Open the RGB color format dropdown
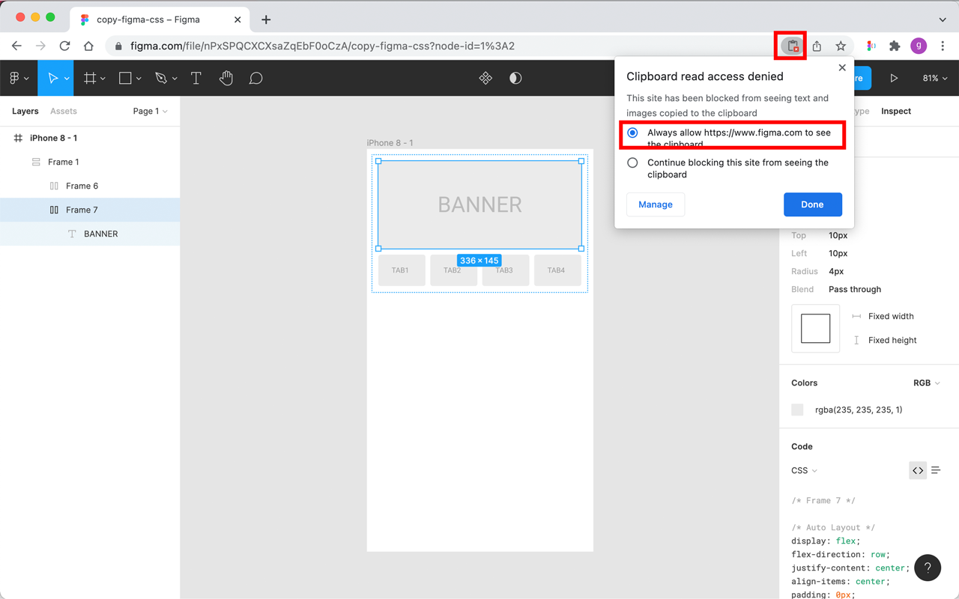Screen dimensions: 959x599 click(926, 383)
